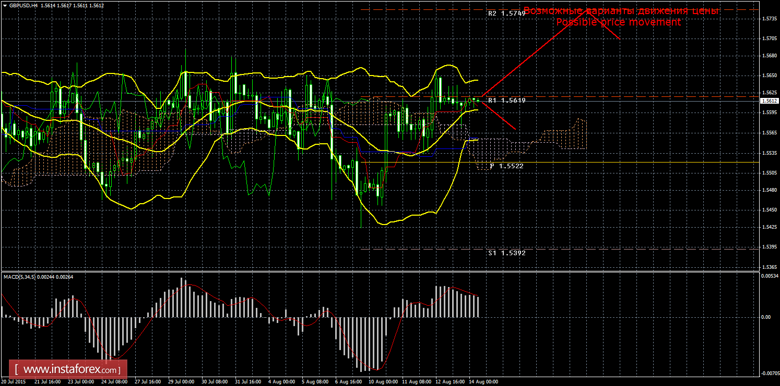Click 1.5505 on the price axis
780x386 pixels.
(x=769, y=173)
